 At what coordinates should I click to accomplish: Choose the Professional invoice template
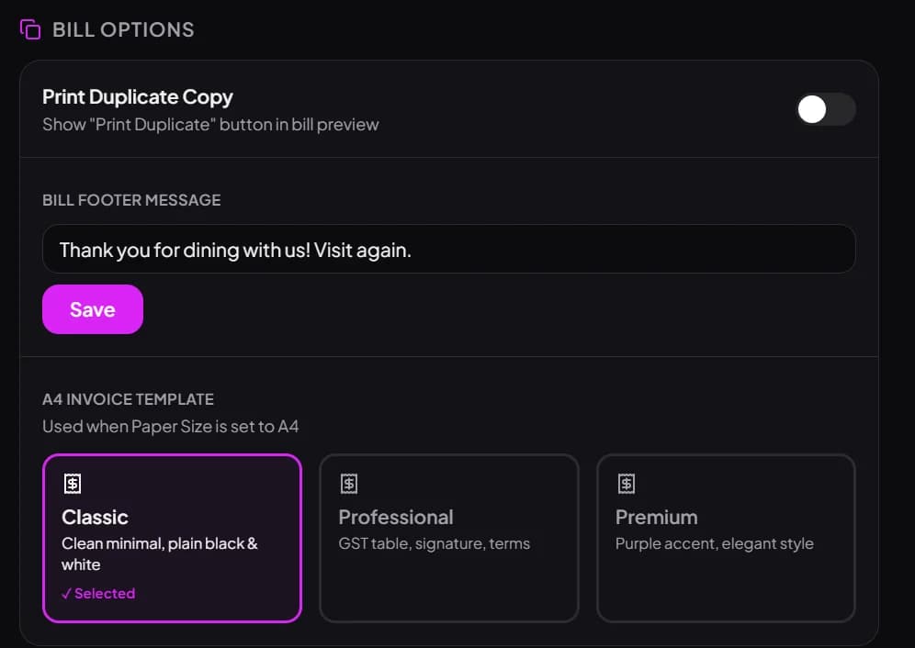point(448,538)
